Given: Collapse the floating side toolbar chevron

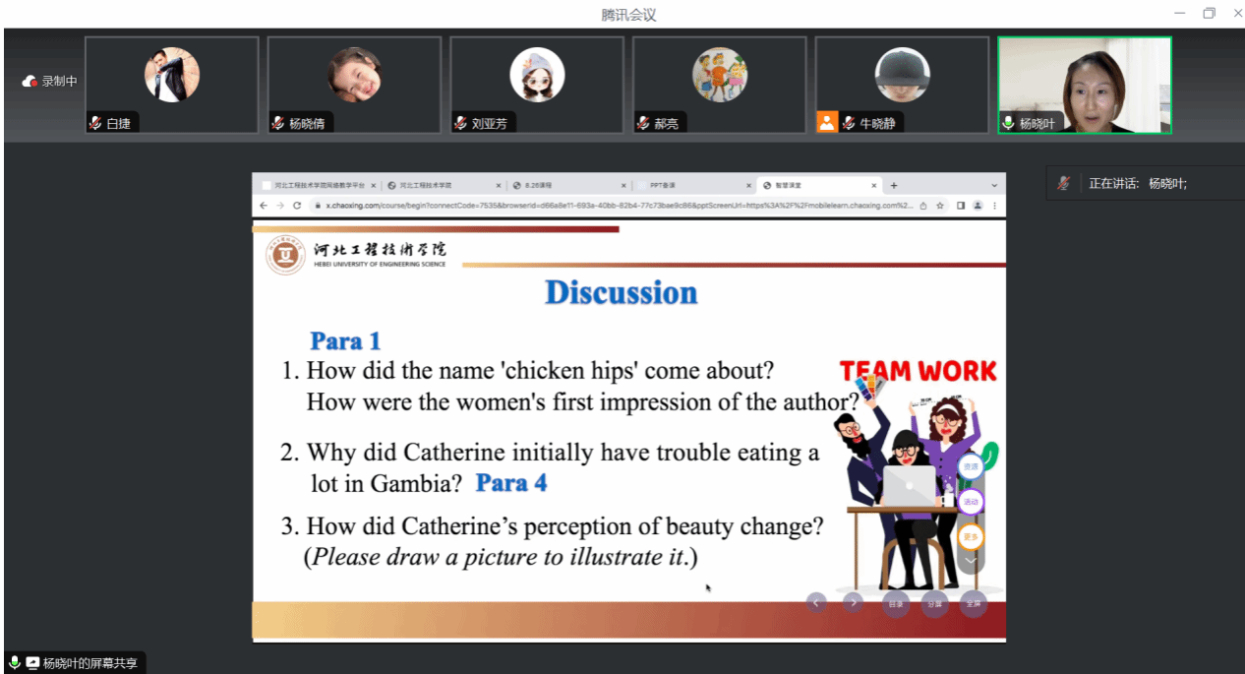Looking at the screenshot, I should 971,561.
